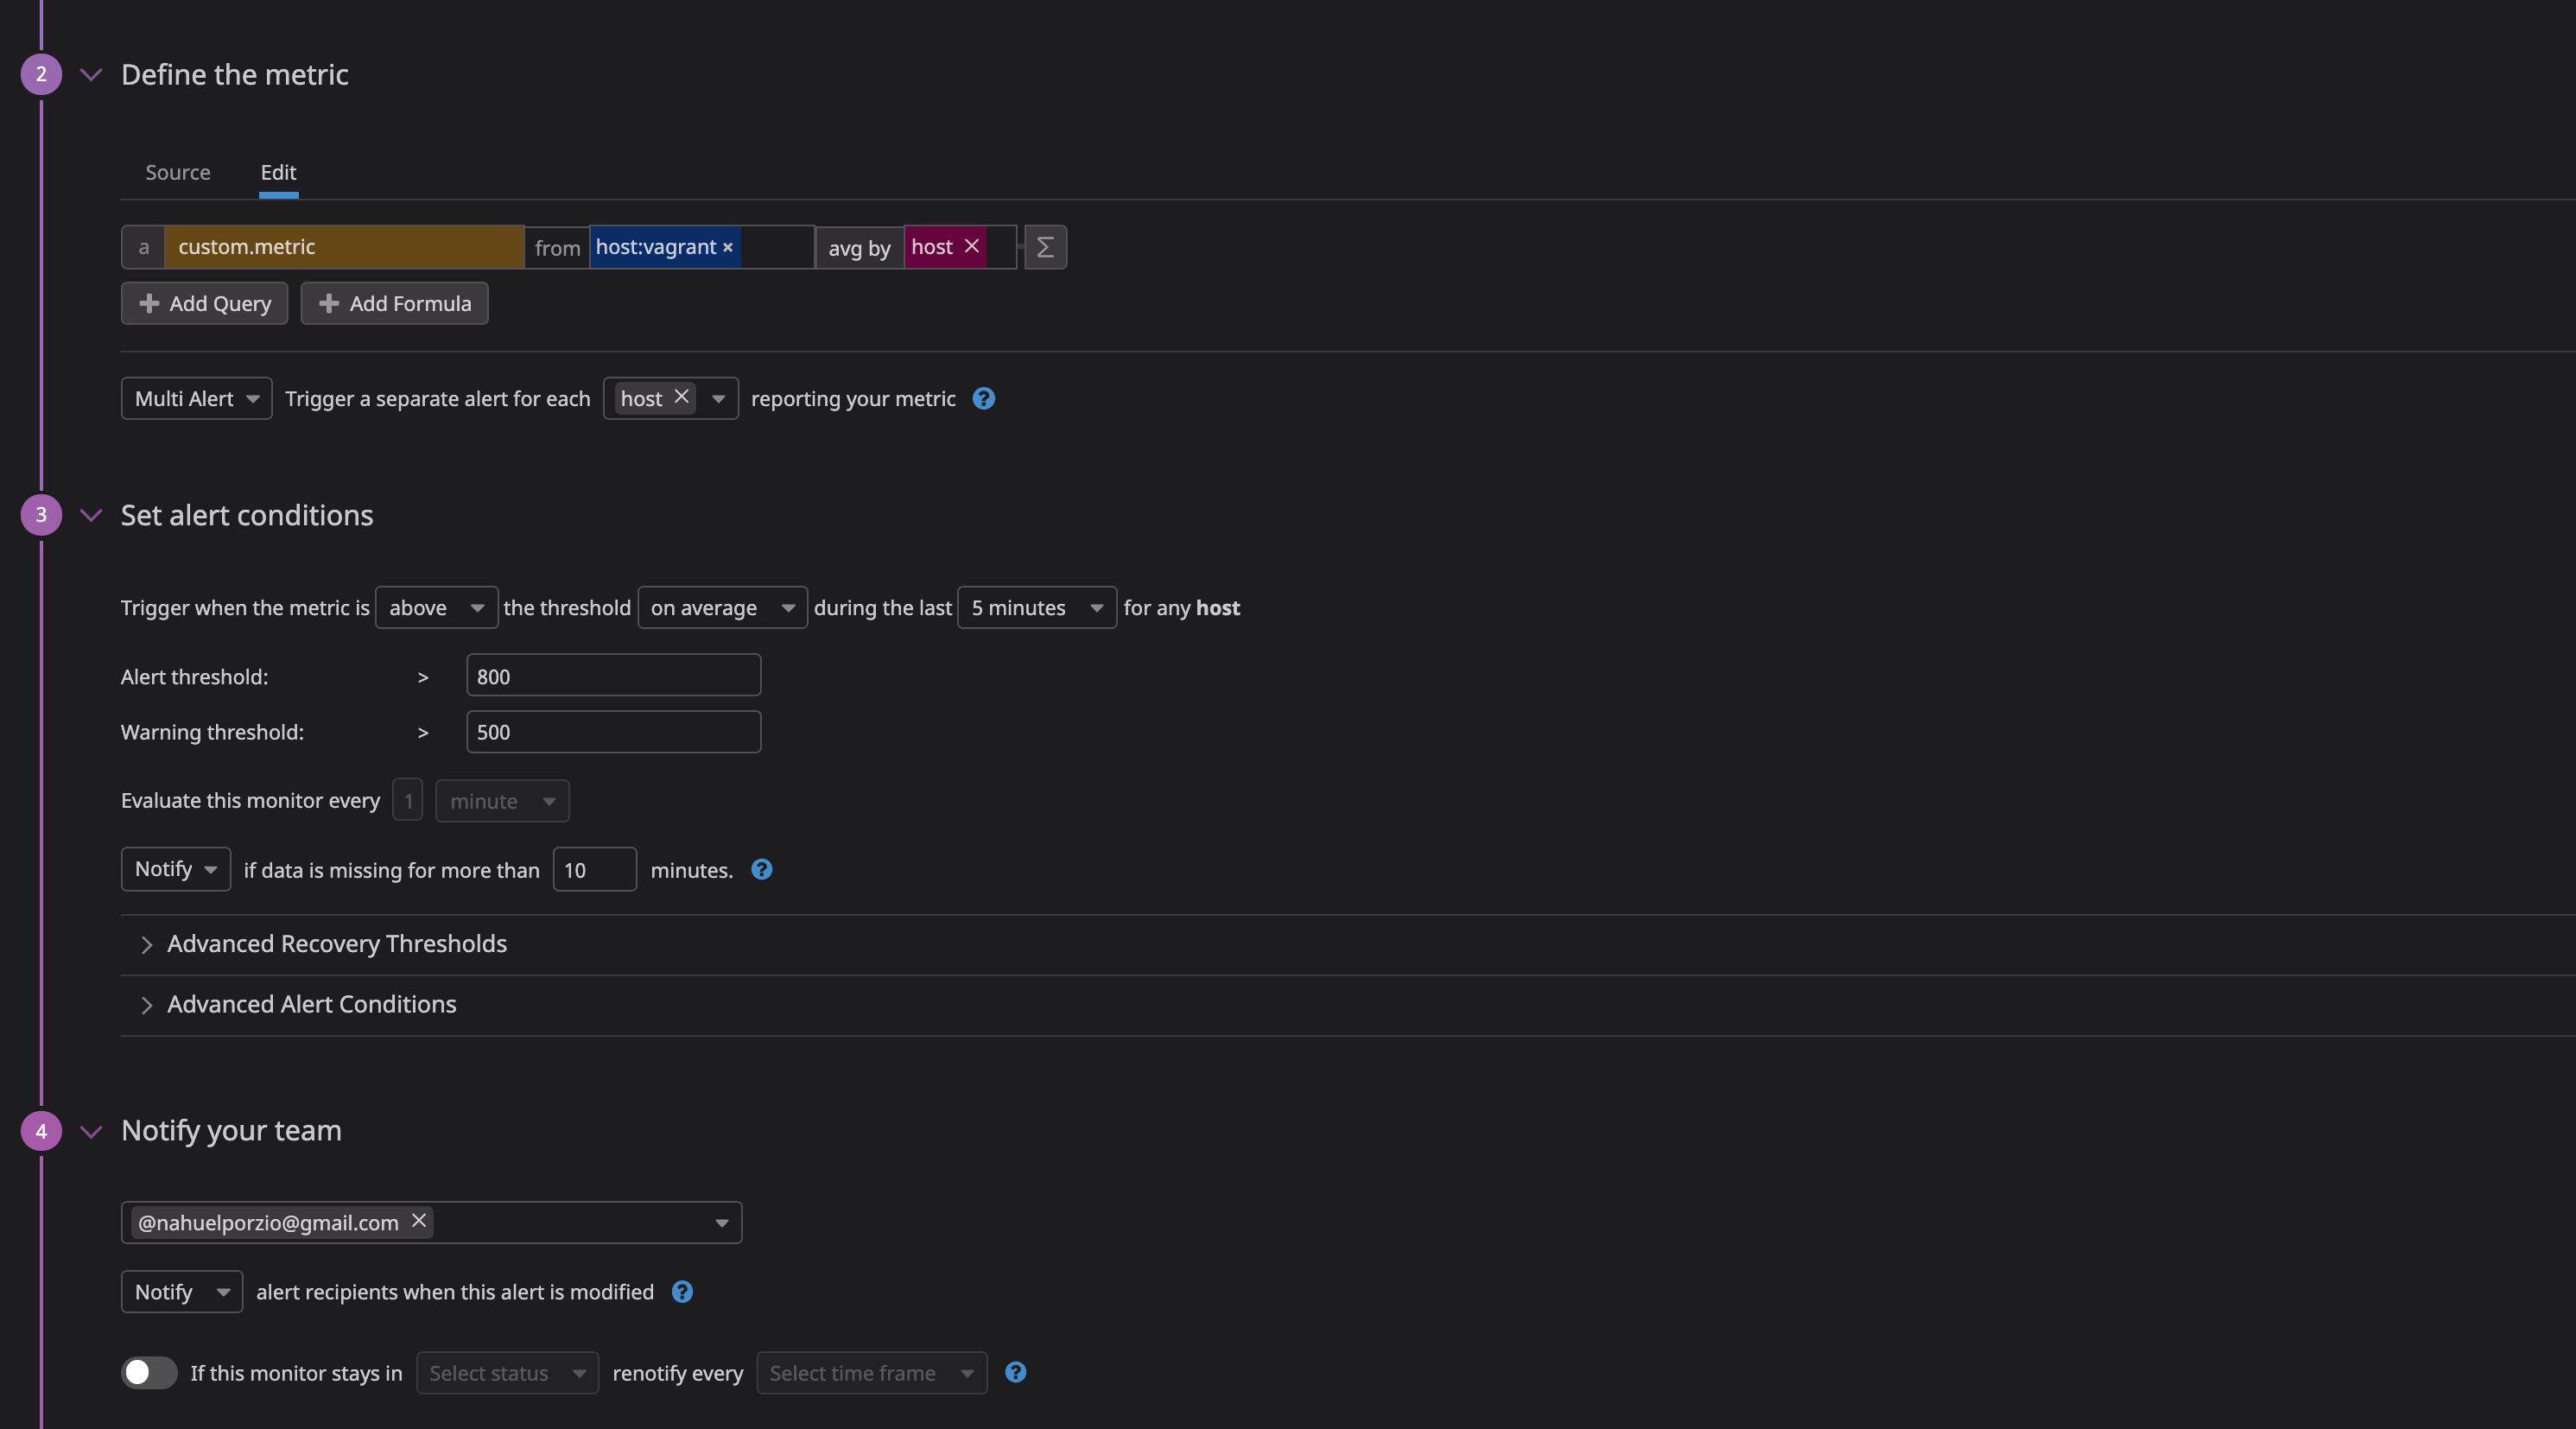2576x1429 pixels.
Task: Click the from label in the query row
Action: click(x=557, y=248)
